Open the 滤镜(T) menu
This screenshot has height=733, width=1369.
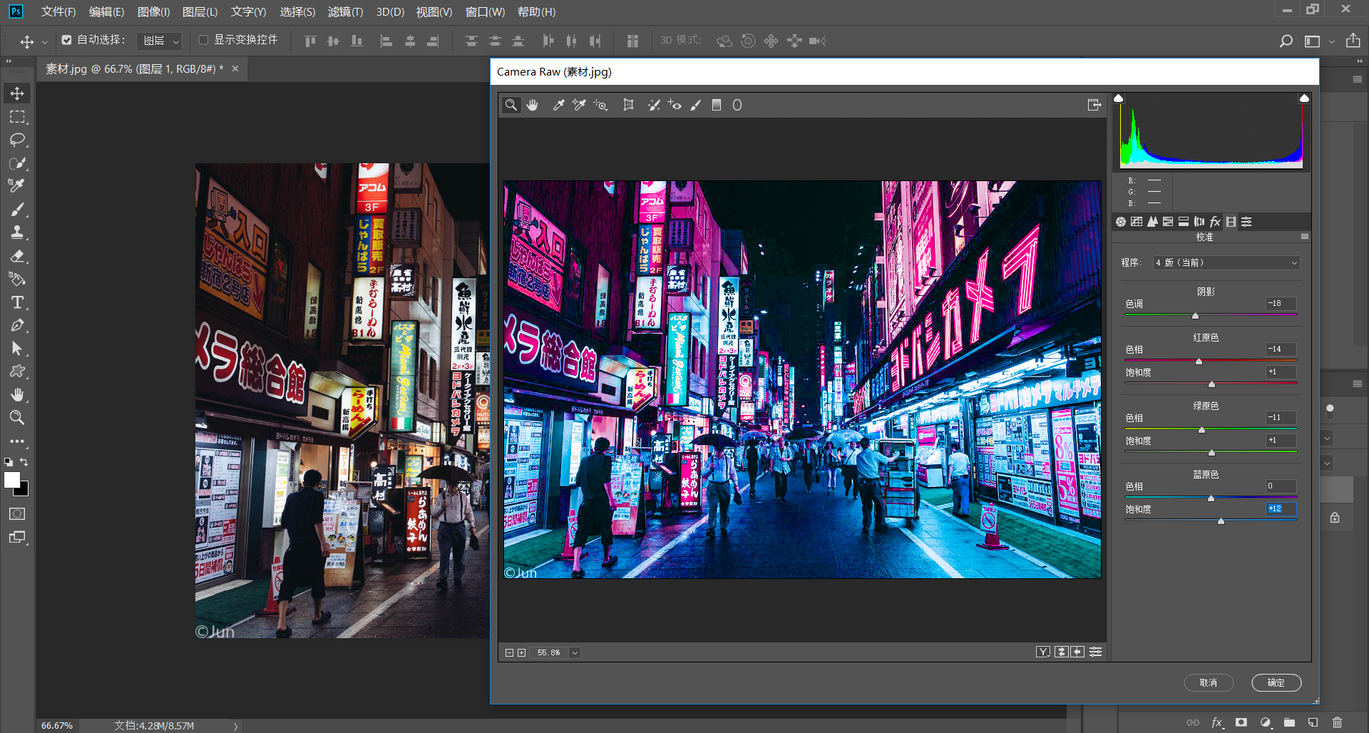[345, 11]
